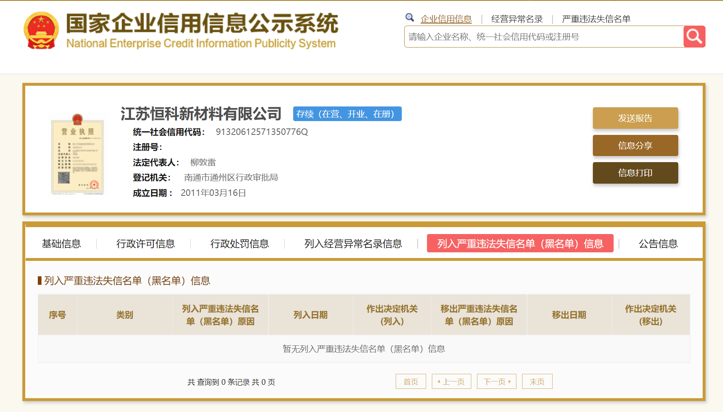Click company name 江苏恒科新材料有限公司
This screenshot has height=412, width=723.
coord(201,114)
